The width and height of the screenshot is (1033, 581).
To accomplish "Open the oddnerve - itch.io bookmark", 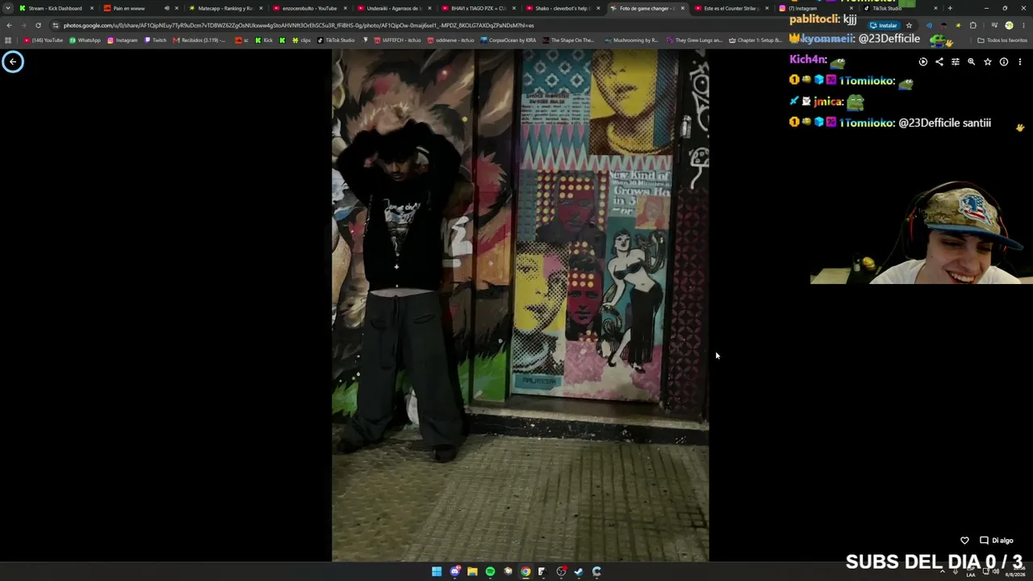I will pyautogui.click(x=451, y=40).
